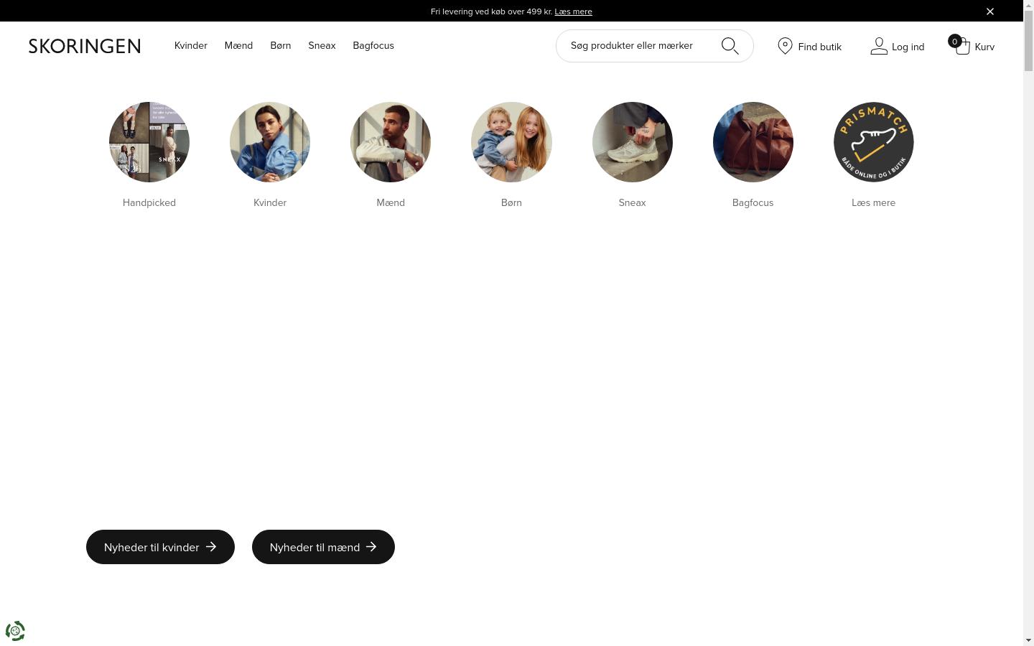Screen dimensions: 1034x646
Task: Click the Nyheder til kvinder button
Action: (160, 547)
